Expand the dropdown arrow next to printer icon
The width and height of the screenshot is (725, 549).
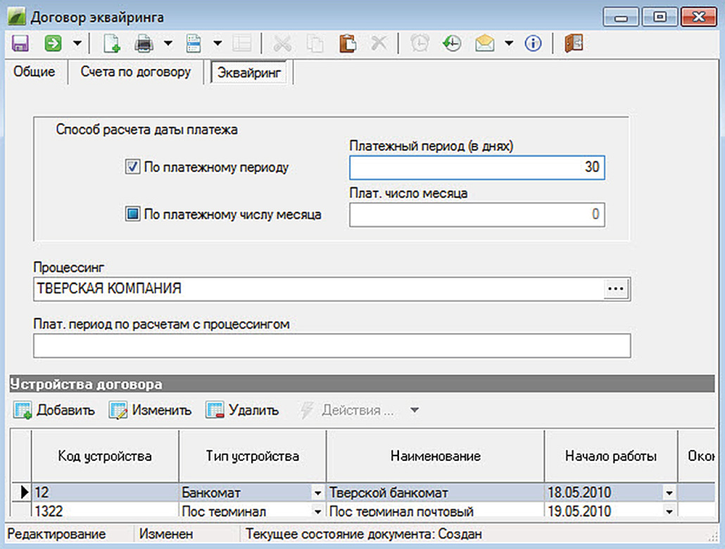pos(168,44)
